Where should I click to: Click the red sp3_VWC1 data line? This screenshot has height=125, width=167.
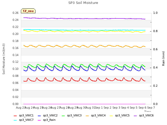[x=84, y=81]
